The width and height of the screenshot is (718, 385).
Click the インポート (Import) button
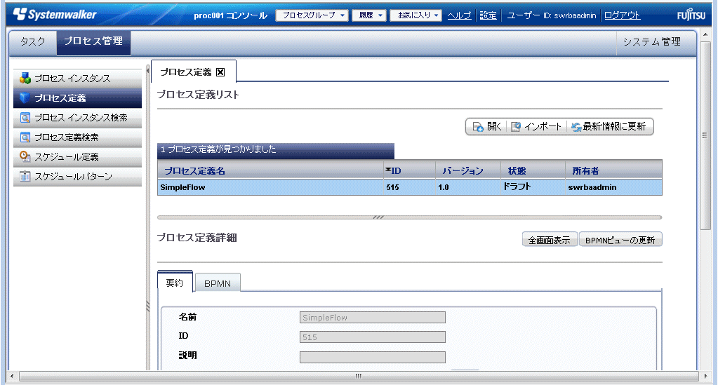(537, 127)
